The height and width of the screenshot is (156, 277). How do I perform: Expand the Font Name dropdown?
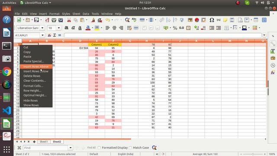42,28
